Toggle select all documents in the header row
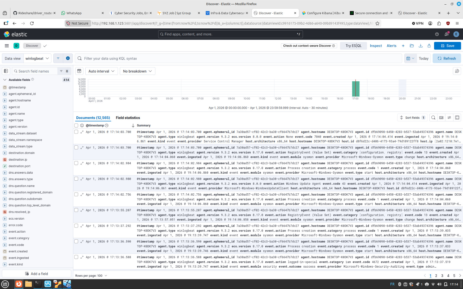 click(76, 125)
